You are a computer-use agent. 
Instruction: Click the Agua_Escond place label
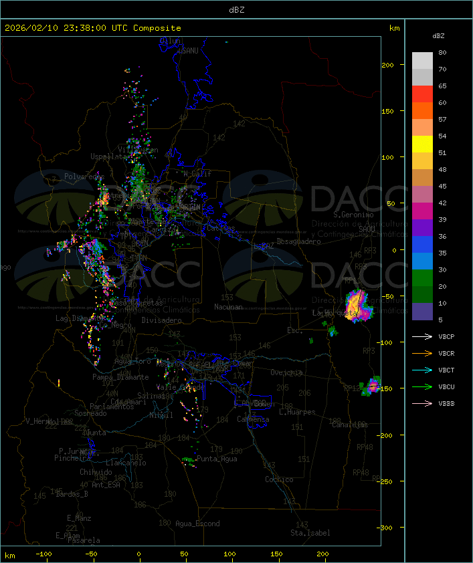[197, 524]
